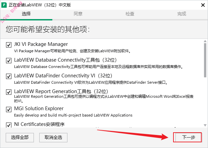Click description 'VI Package Manager可帮助用户检测'
208x148 pixels.
tap(72, 51)
